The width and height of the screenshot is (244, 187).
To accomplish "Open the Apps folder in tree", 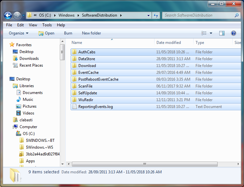I will coord(27,161).
